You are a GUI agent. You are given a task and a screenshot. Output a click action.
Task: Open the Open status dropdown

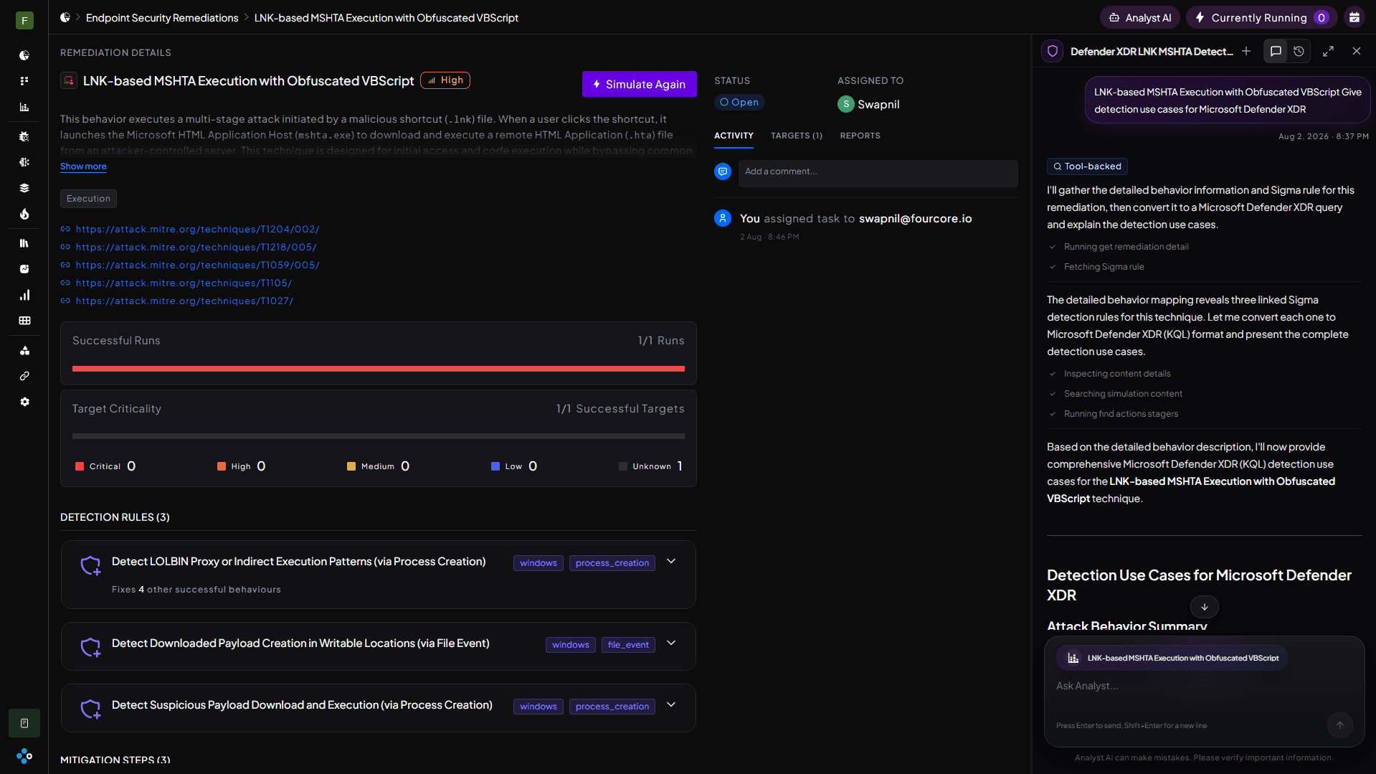click(739, 103)
